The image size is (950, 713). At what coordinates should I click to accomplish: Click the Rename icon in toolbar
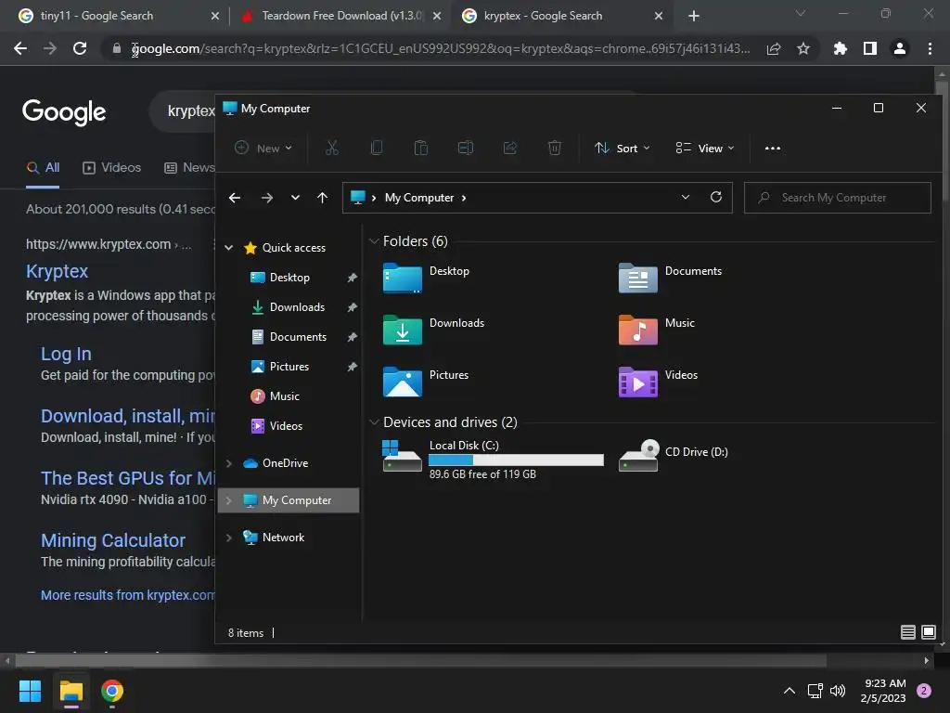click(466, 148)
